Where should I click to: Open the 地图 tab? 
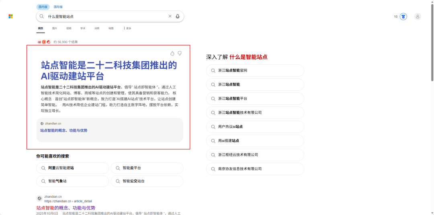pyautogui.click(x=111, y=28)
